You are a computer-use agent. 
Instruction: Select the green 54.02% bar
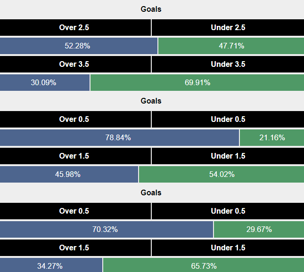pyautogui.click(x=222, y=174)
